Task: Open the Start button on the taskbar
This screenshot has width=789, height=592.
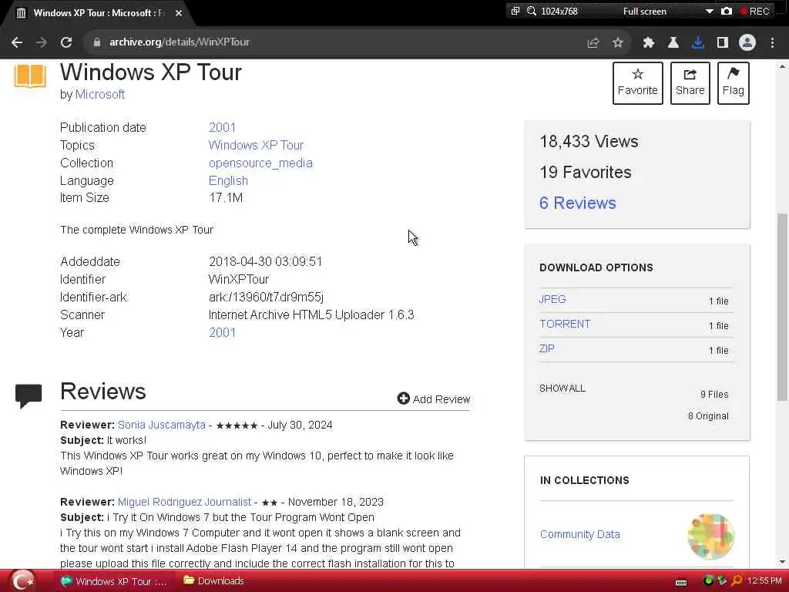Action: (x=22, y=581)
